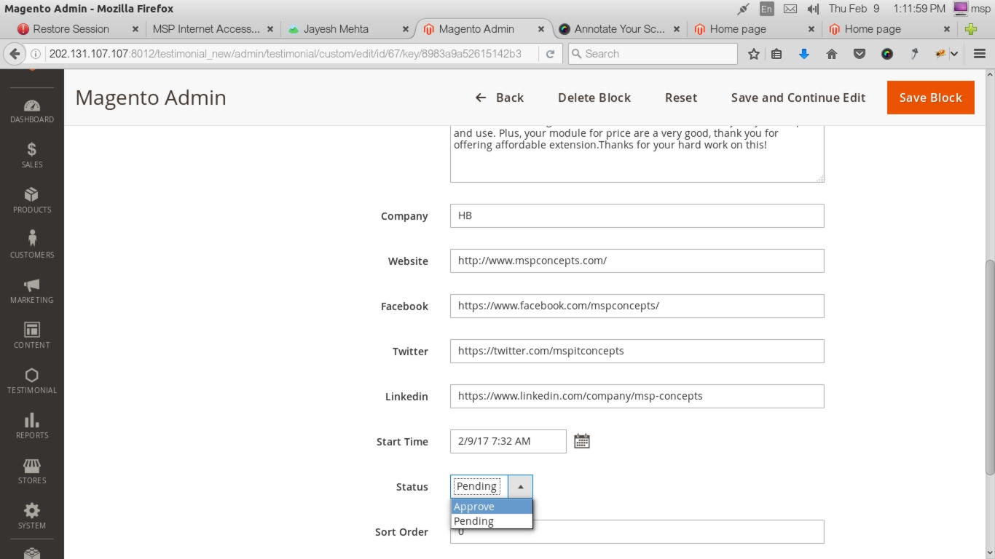The width and height of the screenshot is (995, 559).
Task: Open the Testimonial hexagon icon
Action: [31, 381]
